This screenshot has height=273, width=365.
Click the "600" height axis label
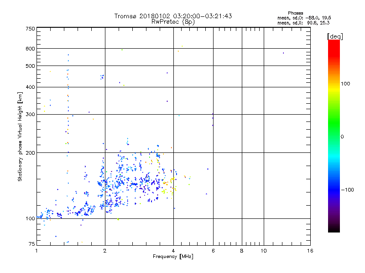click(30, 49)
